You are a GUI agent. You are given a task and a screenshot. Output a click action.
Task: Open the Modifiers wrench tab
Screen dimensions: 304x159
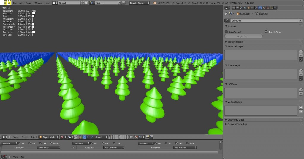pos(256,8)
